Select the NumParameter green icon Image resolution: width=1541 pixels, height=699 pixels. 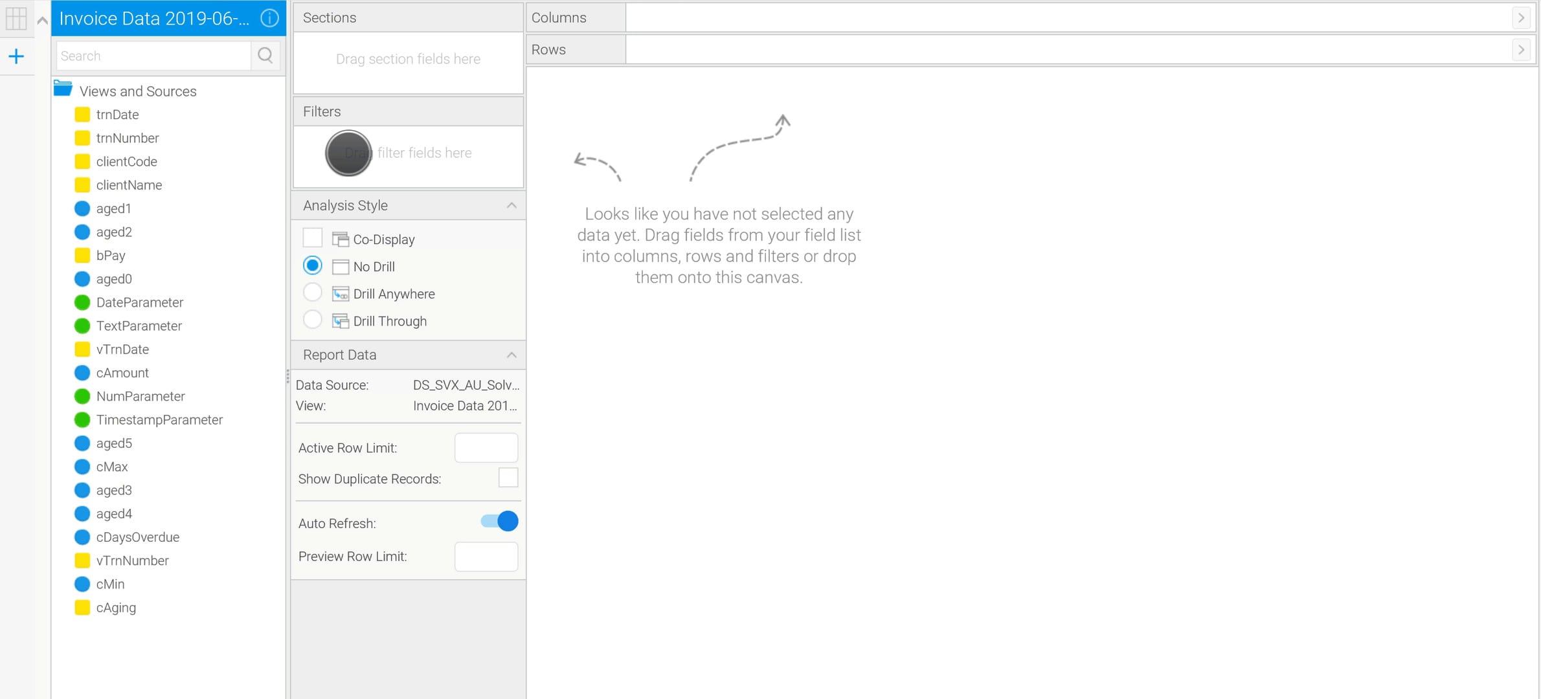click(82, 396)
